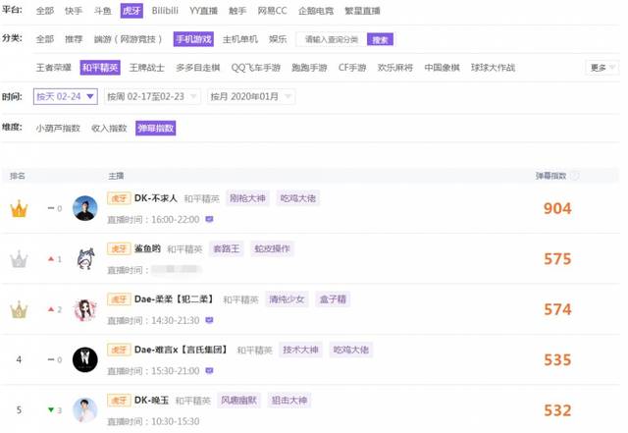Switch dimension to 小葫芦指数
Image resolution: width=628 pixels, height=433 pixels.
(x=58, y=129)
